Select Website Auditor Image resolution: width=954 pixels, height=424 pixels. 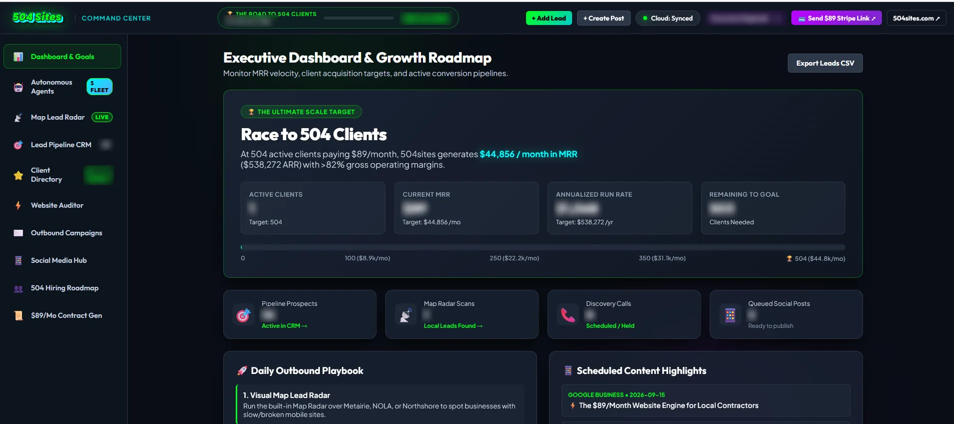(x=62, y=205)
